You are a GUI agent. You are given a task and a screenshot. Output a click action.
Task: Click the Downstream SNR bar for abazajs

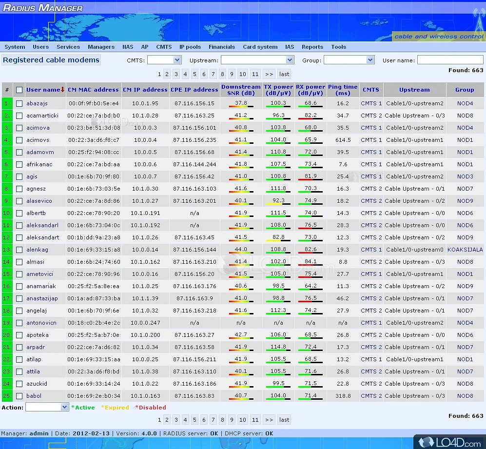[241, 106]
